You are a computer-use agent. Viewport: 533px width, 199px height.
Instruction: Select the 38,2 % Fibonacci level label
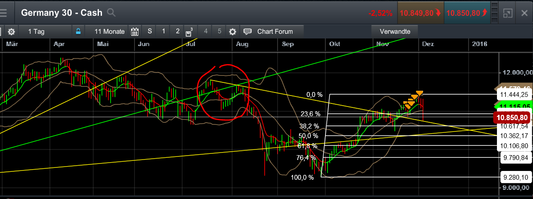click(x=308, y=125)
